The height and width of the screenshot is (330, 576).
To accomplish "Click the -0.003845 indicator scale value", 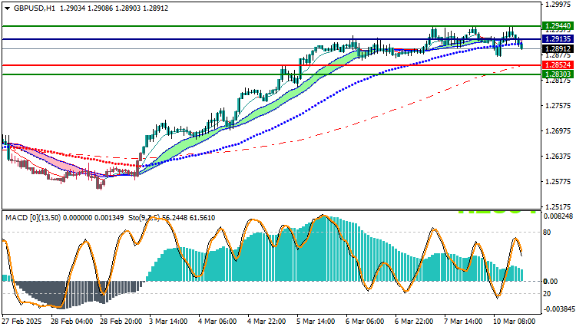I will 558,309.
